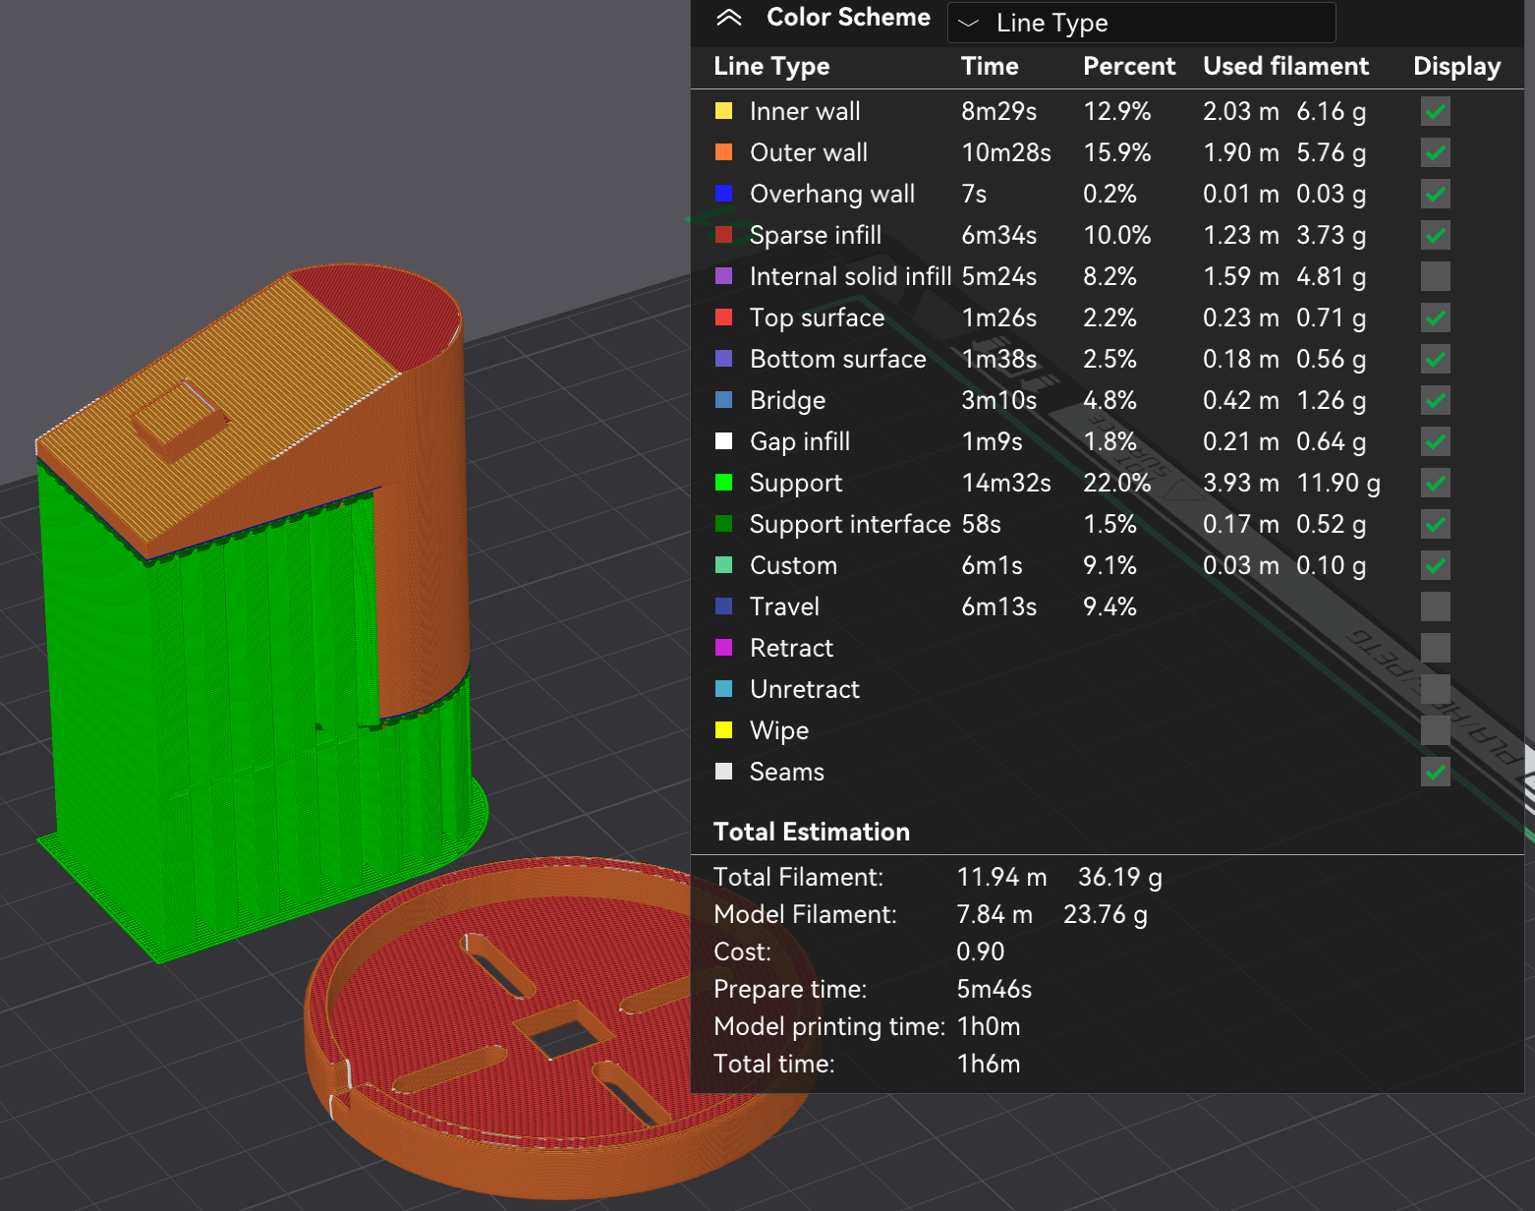Click the Display column header

[1456, 66]
